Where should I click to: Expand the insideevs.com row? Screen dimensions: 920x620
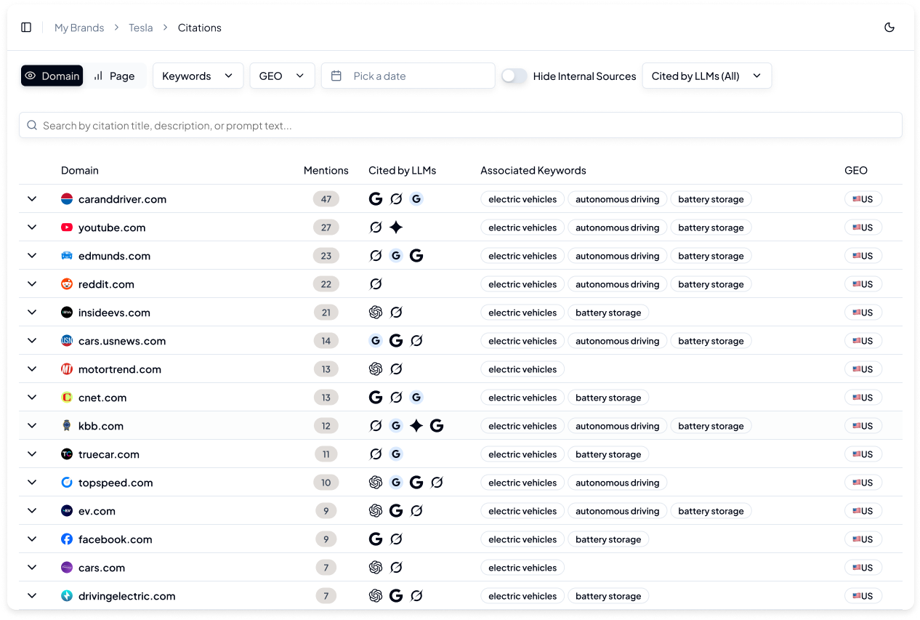point(32,312)
